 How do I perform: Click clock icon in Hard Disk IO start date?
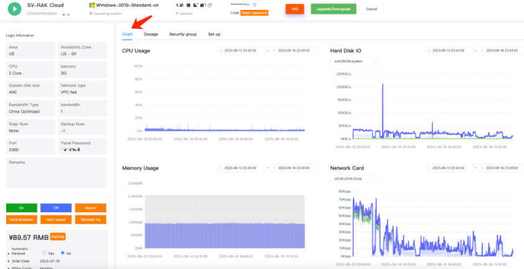click(x=429, y=51)
